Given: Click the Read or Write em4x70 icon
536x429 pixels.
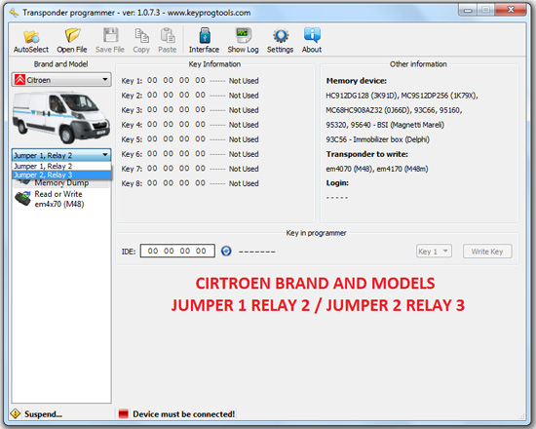Looking at the screenshot, I should pos(22,199).
